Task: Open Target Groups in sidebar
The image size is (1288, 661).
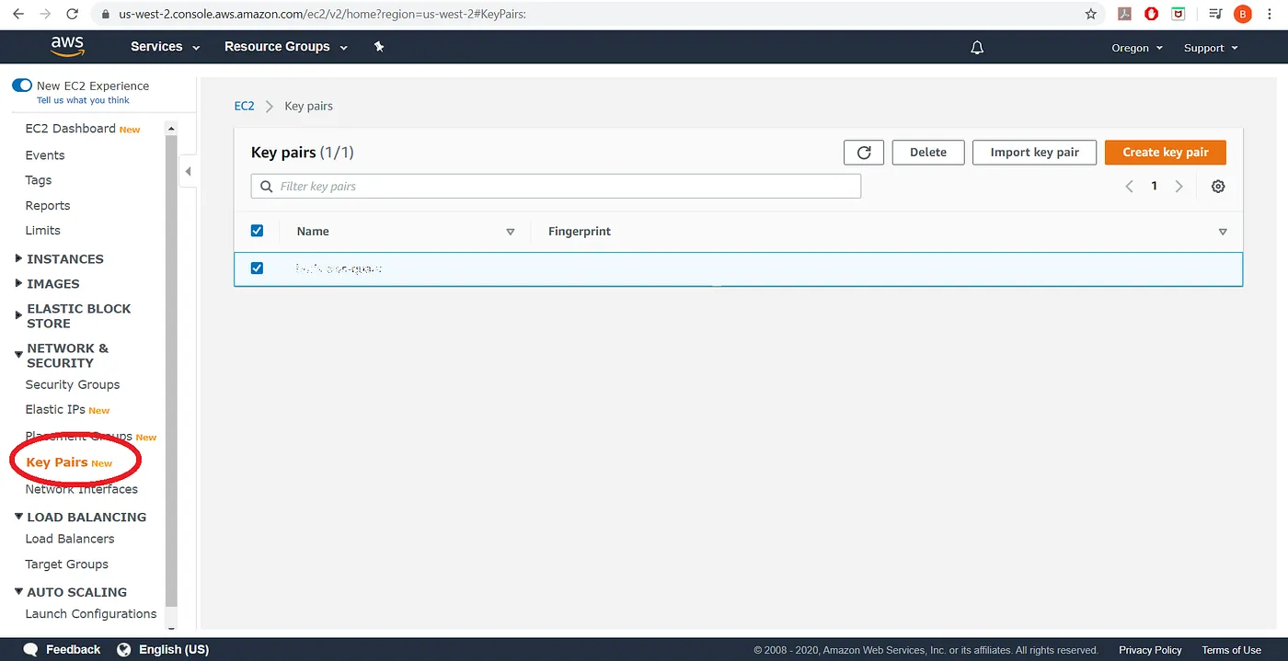Action: [x=67, y=564]
